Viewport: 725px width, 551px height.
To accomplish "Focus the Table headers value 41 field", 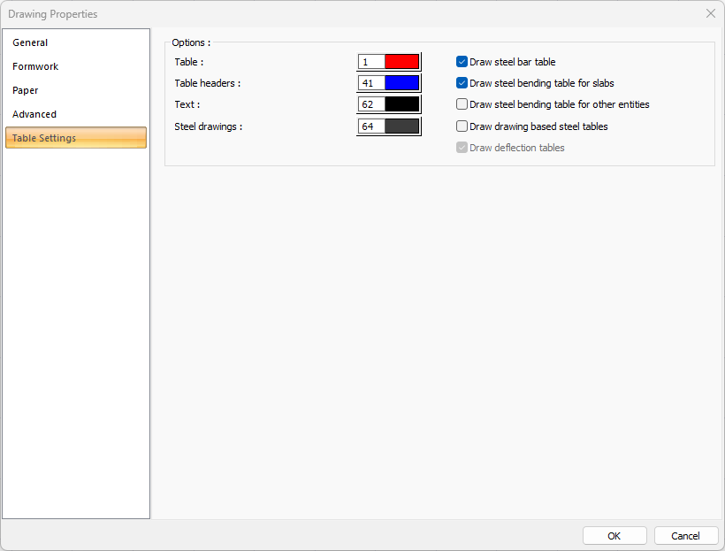I will coord(371,83).
